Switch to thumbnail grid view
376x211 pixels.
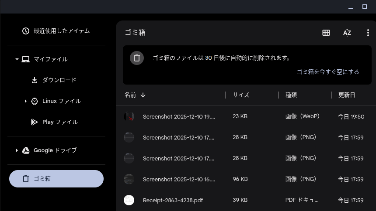(x=326, y=33)
